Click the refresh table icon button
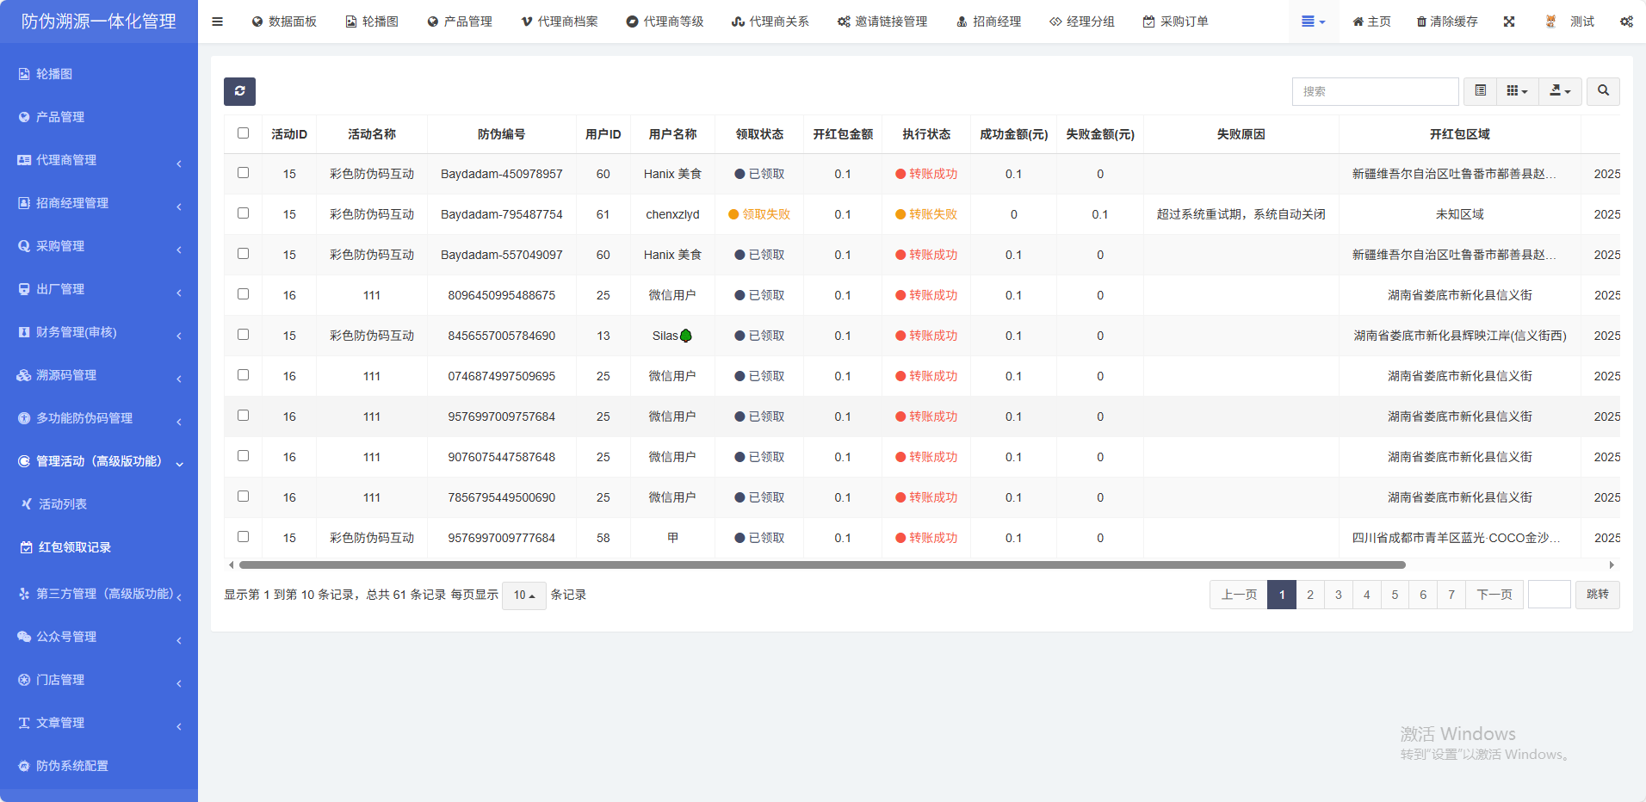 click(239, 91)
